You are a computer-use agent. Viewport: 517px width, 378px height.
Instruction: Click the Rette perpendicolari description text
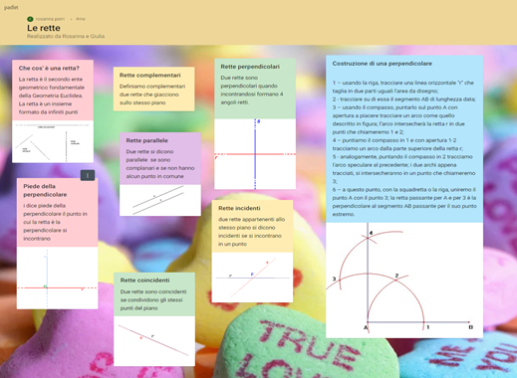pos(252,90)
